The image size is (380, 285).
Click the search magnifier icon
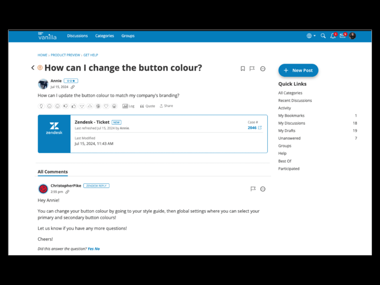323,36
